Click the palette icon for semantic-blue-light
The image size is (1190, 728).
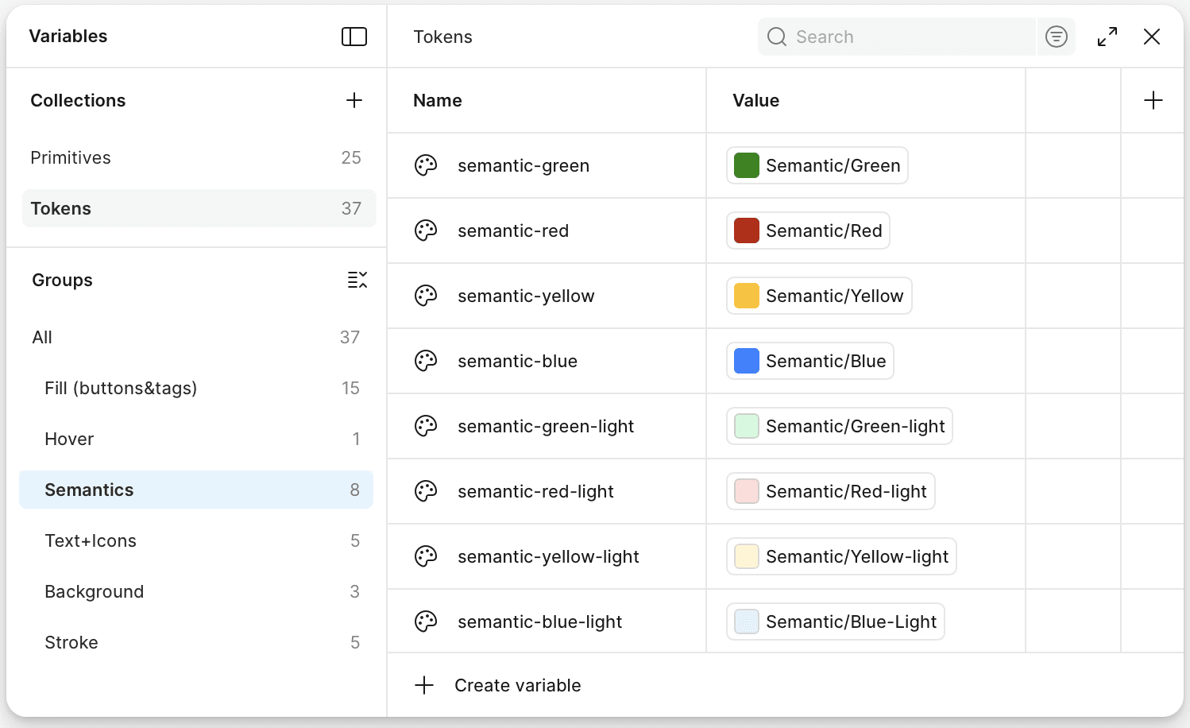pyautogui.click(x=426, y=622)
